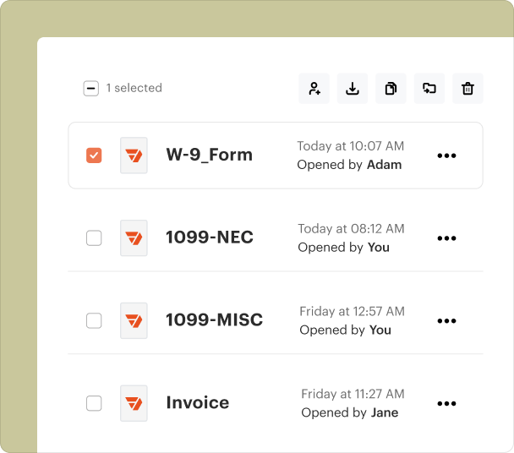Click the copy documents icon

click(391, 89)
